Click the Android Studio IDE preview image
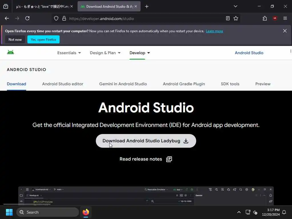Image resolution: width=292 pixels, height=219 pixels. (146, 196)
